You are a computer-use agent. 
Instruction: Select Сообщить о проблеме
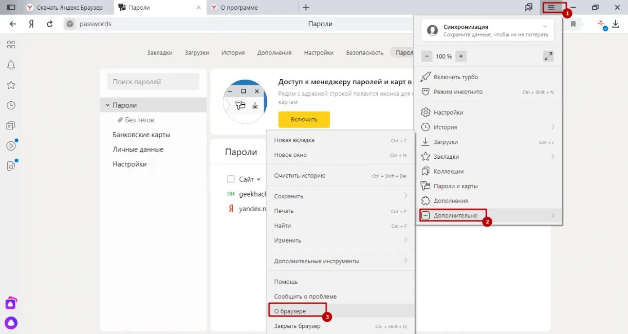coord(340,296)
